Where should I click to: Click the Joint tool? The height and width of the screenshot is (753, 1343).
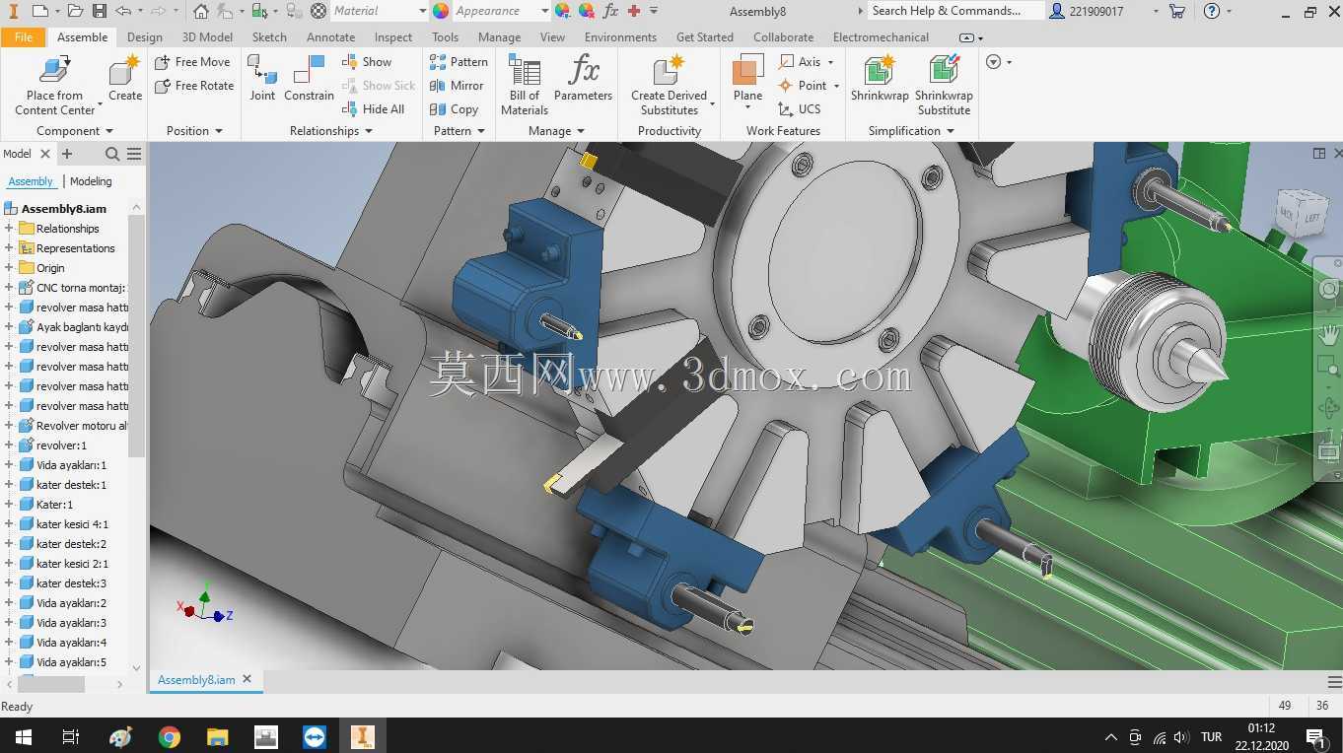[x=262, y=77]
